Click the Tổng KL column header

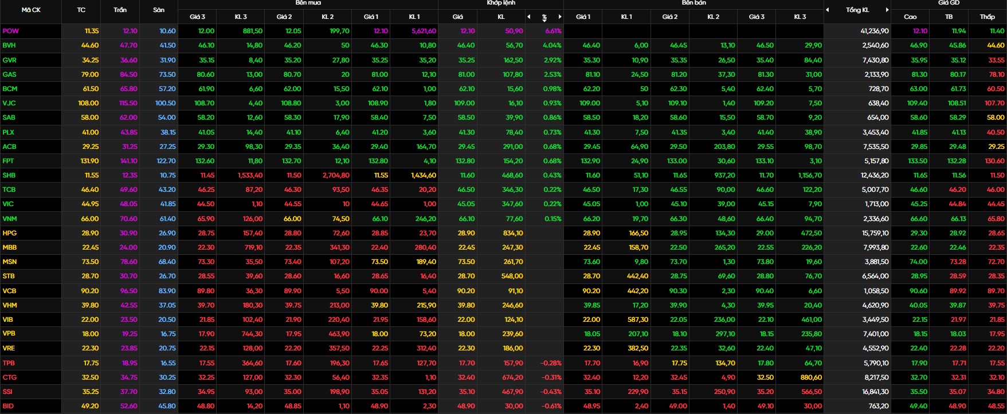click(857, 10)
